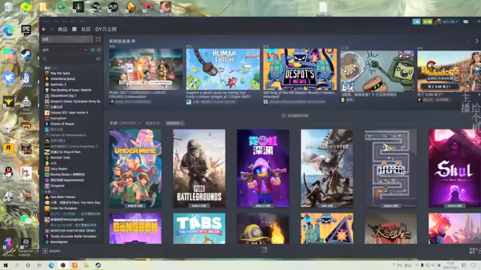The width and height of the screenshot is (481, 270).
Task: Open the Steam desktop shortcut icon
Action: pyautogui.click(x=26, y=55)
